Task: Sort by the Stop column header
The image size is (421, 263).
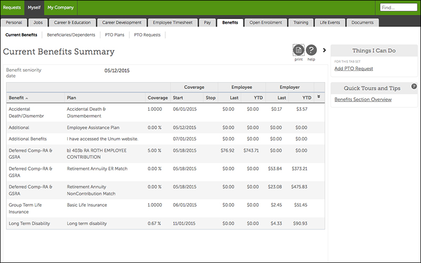Action: click(210, 98)
